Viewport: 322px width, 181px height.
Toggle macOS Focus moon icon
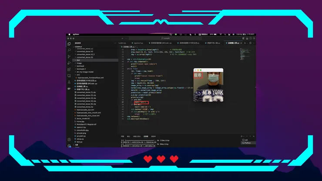(191, 34)
